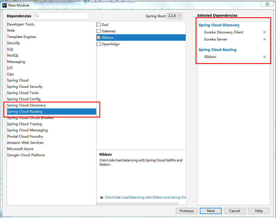Select the Spring Cloud Security category
Screen dimensions: 276x218
click(52, 87)
